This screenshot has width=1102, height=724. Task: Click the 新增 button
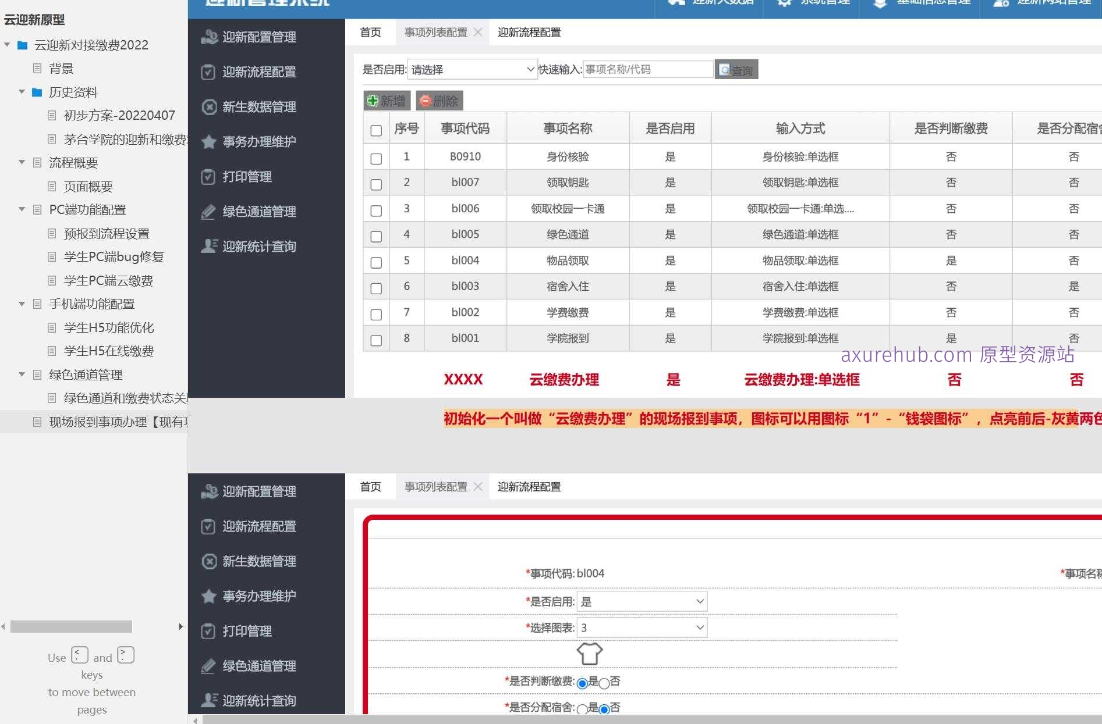point(386,100)
